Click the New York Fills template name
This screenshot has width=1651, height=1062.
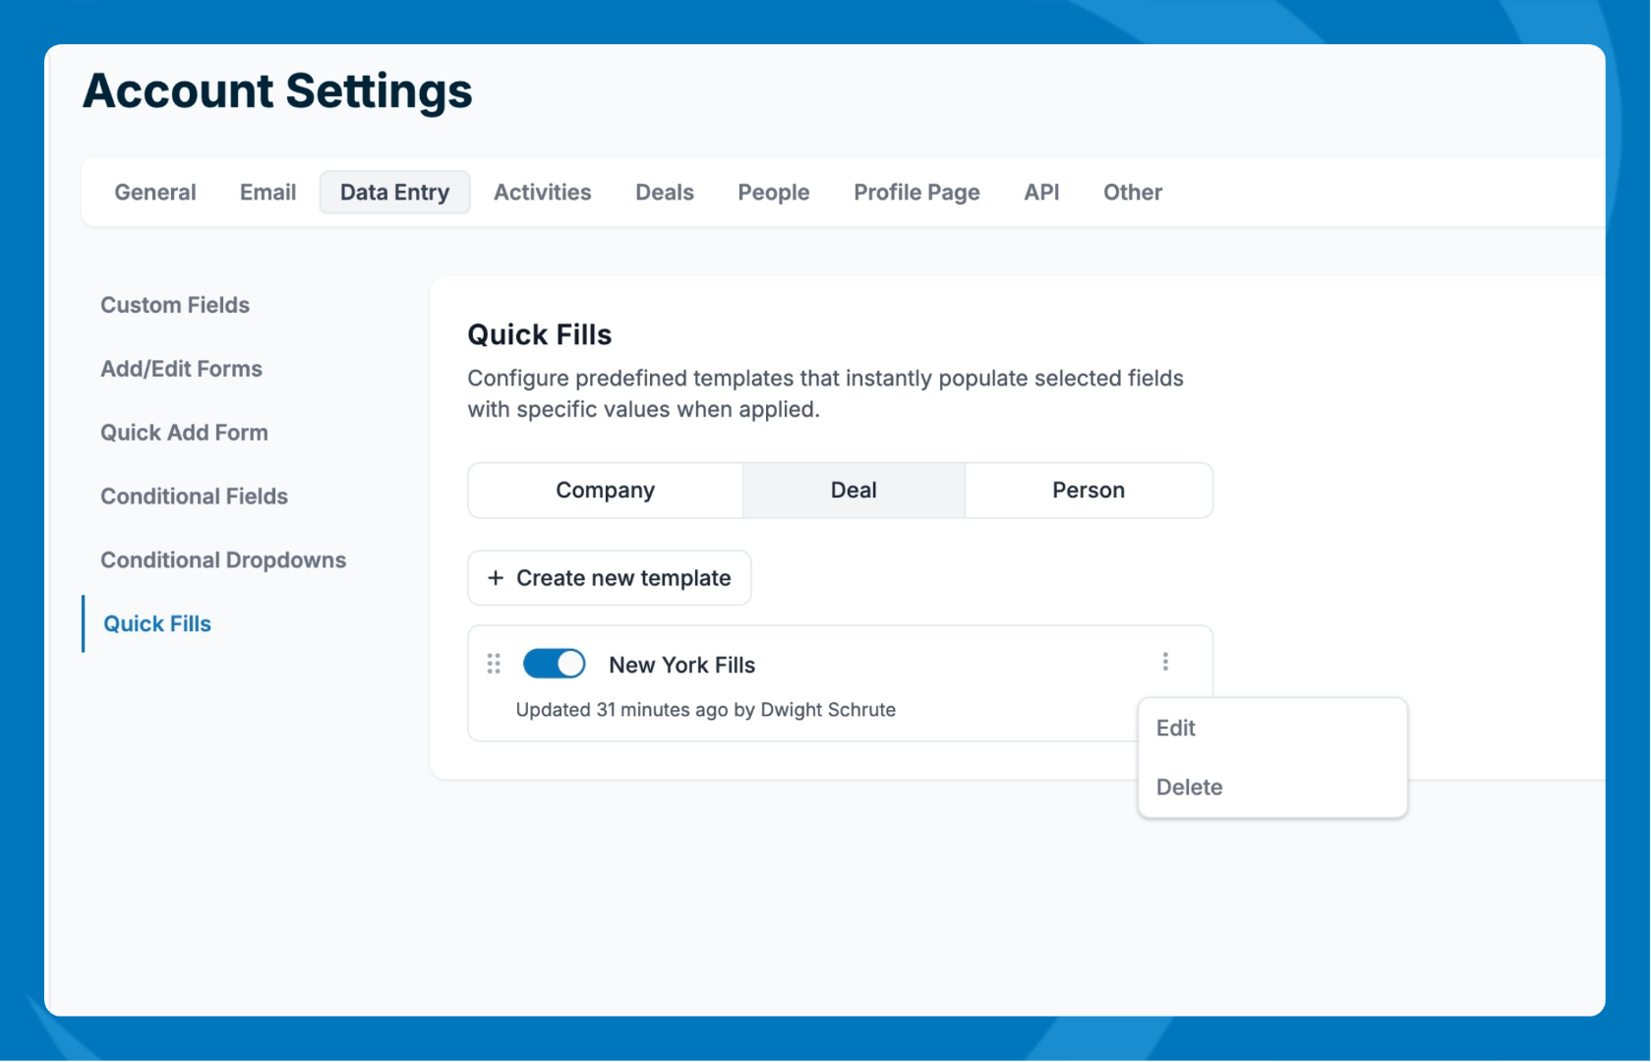(681, 666)
